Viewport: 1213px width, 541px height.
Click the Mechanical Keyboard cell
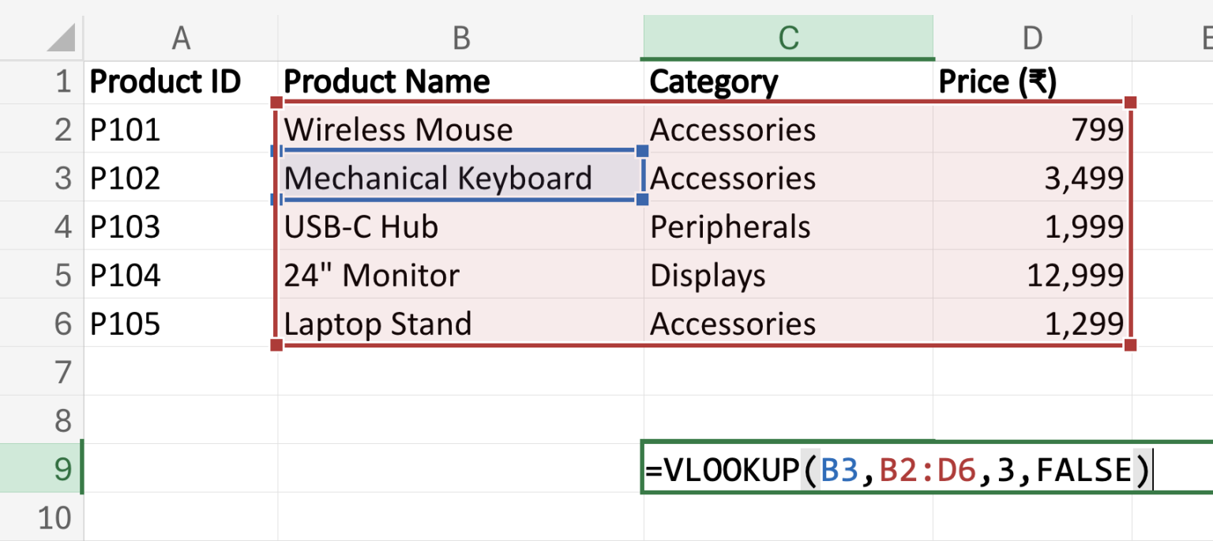pos(460,178)
